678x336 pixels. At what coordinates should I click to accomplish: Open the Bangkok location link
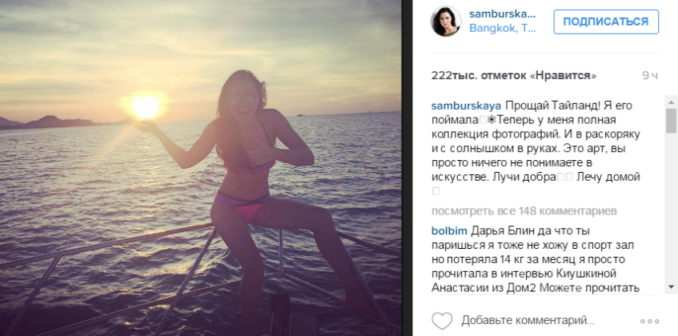pyautogui.click(x=503, y=29)
